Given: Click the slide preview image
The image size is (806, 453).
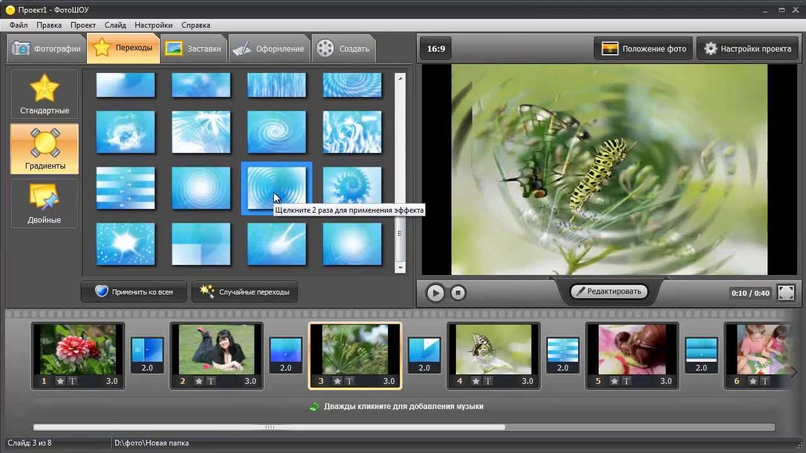Looking at the screenshot, I should (610, 169).
